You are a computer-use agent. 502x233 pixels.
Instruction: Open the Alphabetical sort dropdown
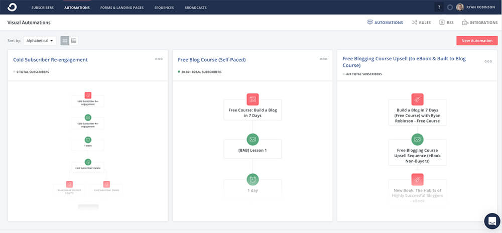click(40, 41)
